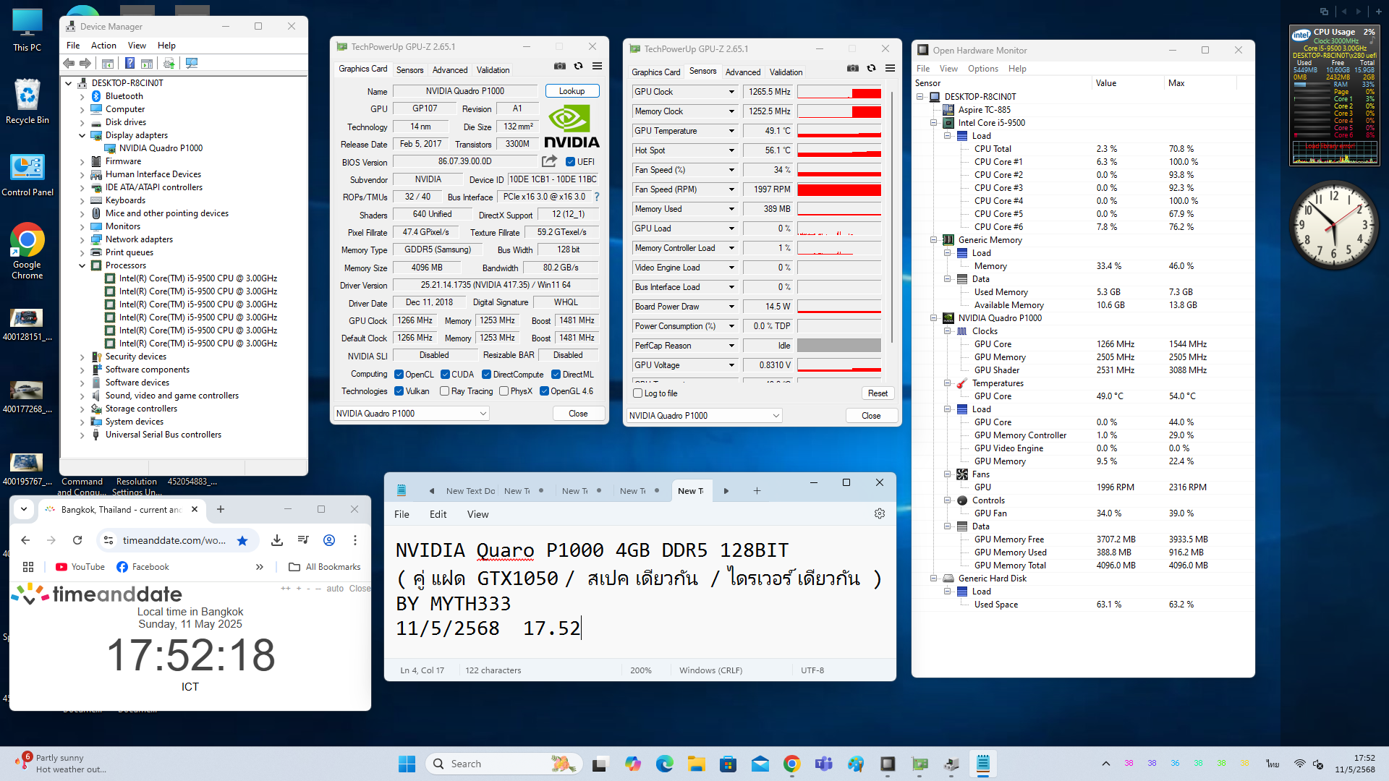Collapse the Processors tree node
Image resolution: width=1389 pixels, height=781 pixels.
tap(82, 265)
